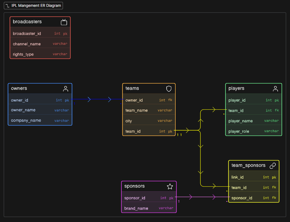Click the person icon on players table
290x222 pixels.
[x=275, y=88]
